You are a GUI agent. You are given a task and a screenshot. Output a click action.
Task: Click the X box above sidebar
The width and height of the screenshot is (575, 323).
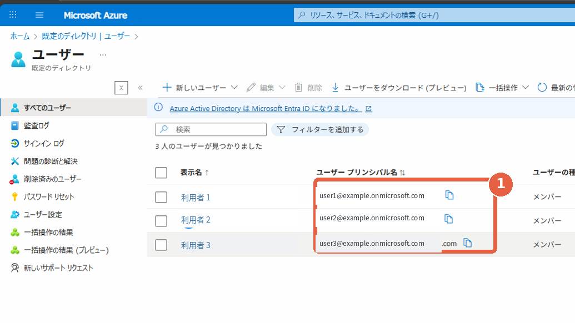click(x=121, y=88)
